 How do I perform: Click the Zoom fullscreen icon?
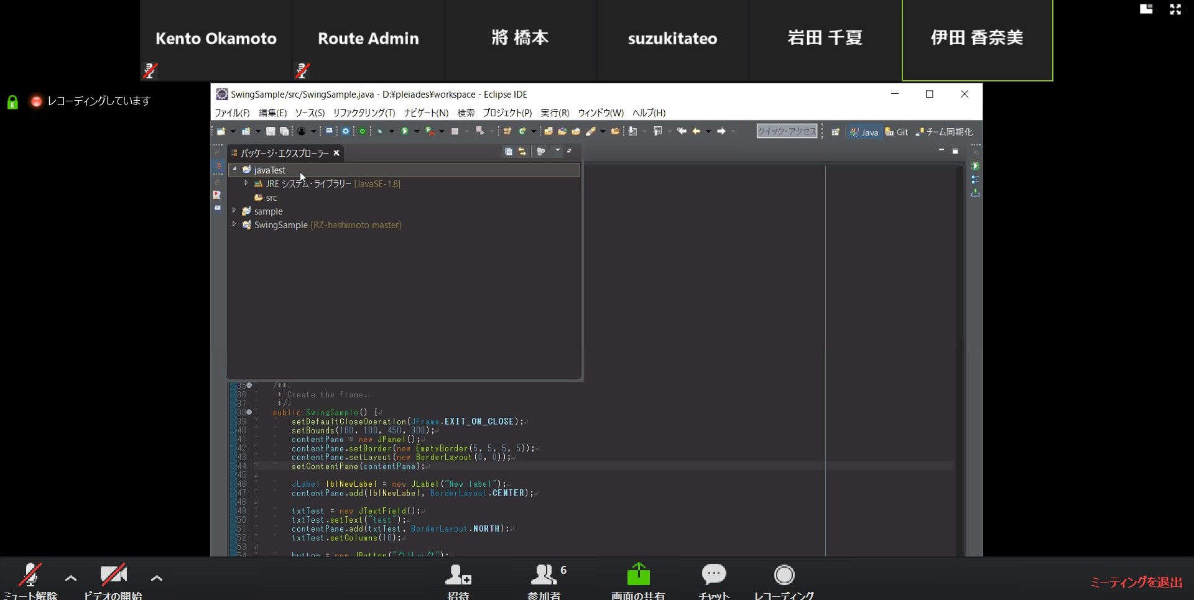click(1175, 9)
